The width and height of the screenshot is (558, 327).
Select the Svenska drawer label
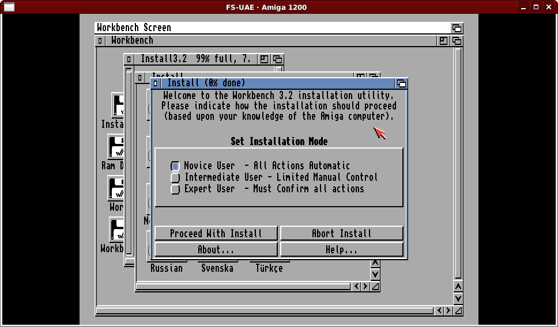tap(217, 268)
